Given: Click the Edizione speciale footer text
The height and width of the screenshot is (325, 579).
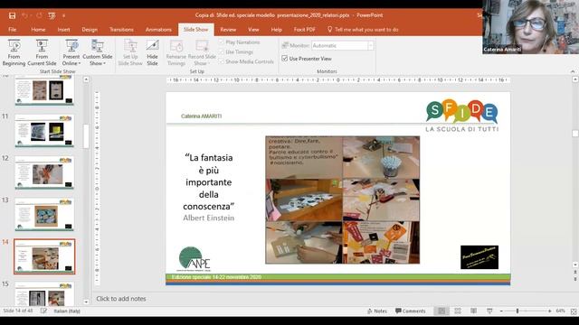Looking at the screenshot, I should pos(216,277).
